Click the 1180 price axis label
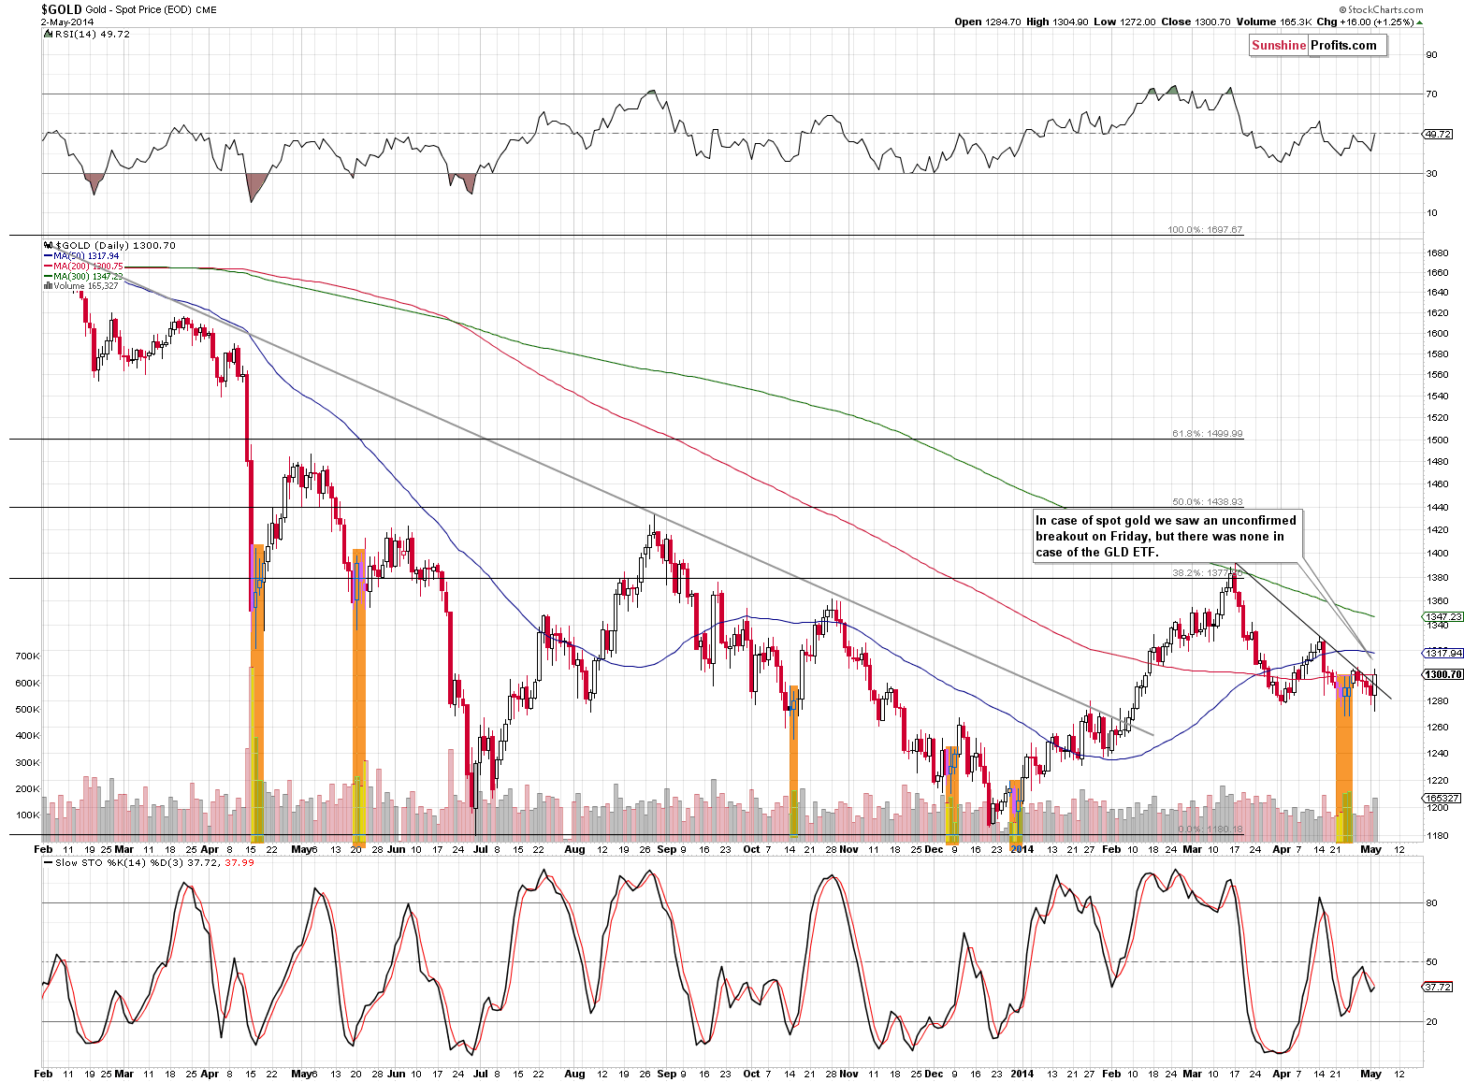Viewport: 1464px width, 1082px height. [1437, 835]
